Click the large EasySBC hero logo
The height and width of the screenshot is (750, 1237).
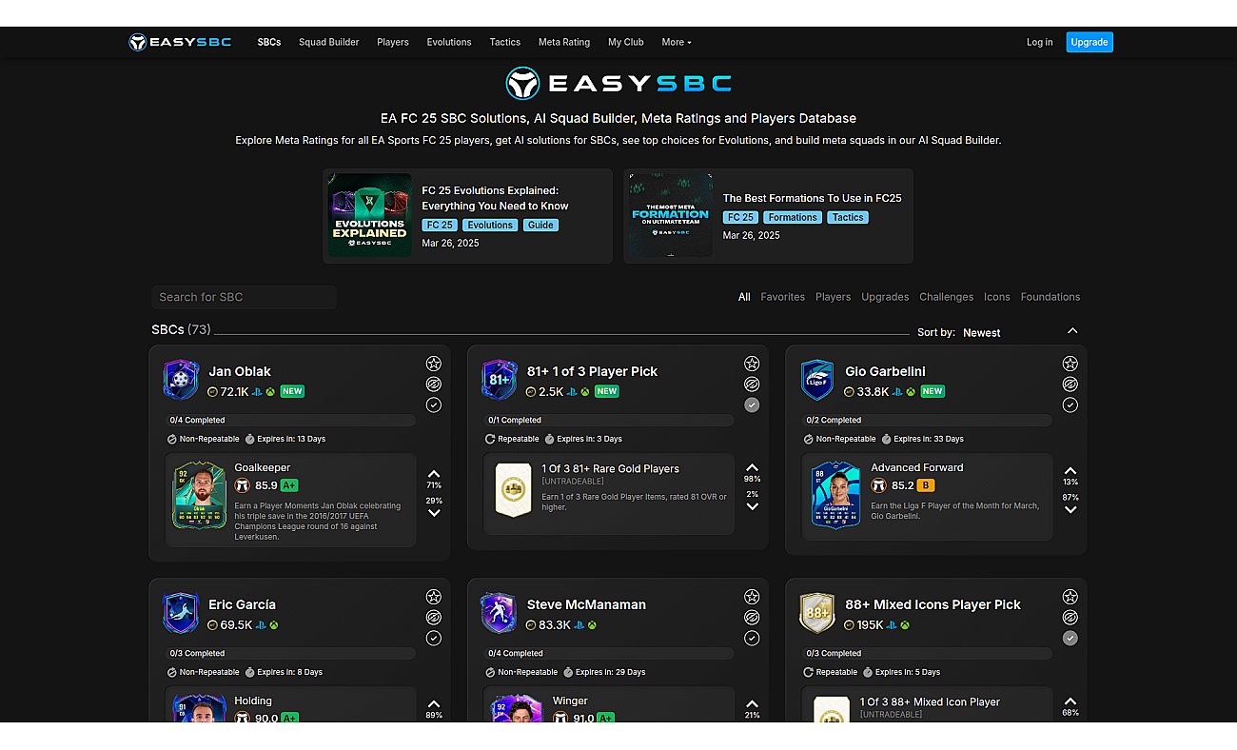[618, 84]
